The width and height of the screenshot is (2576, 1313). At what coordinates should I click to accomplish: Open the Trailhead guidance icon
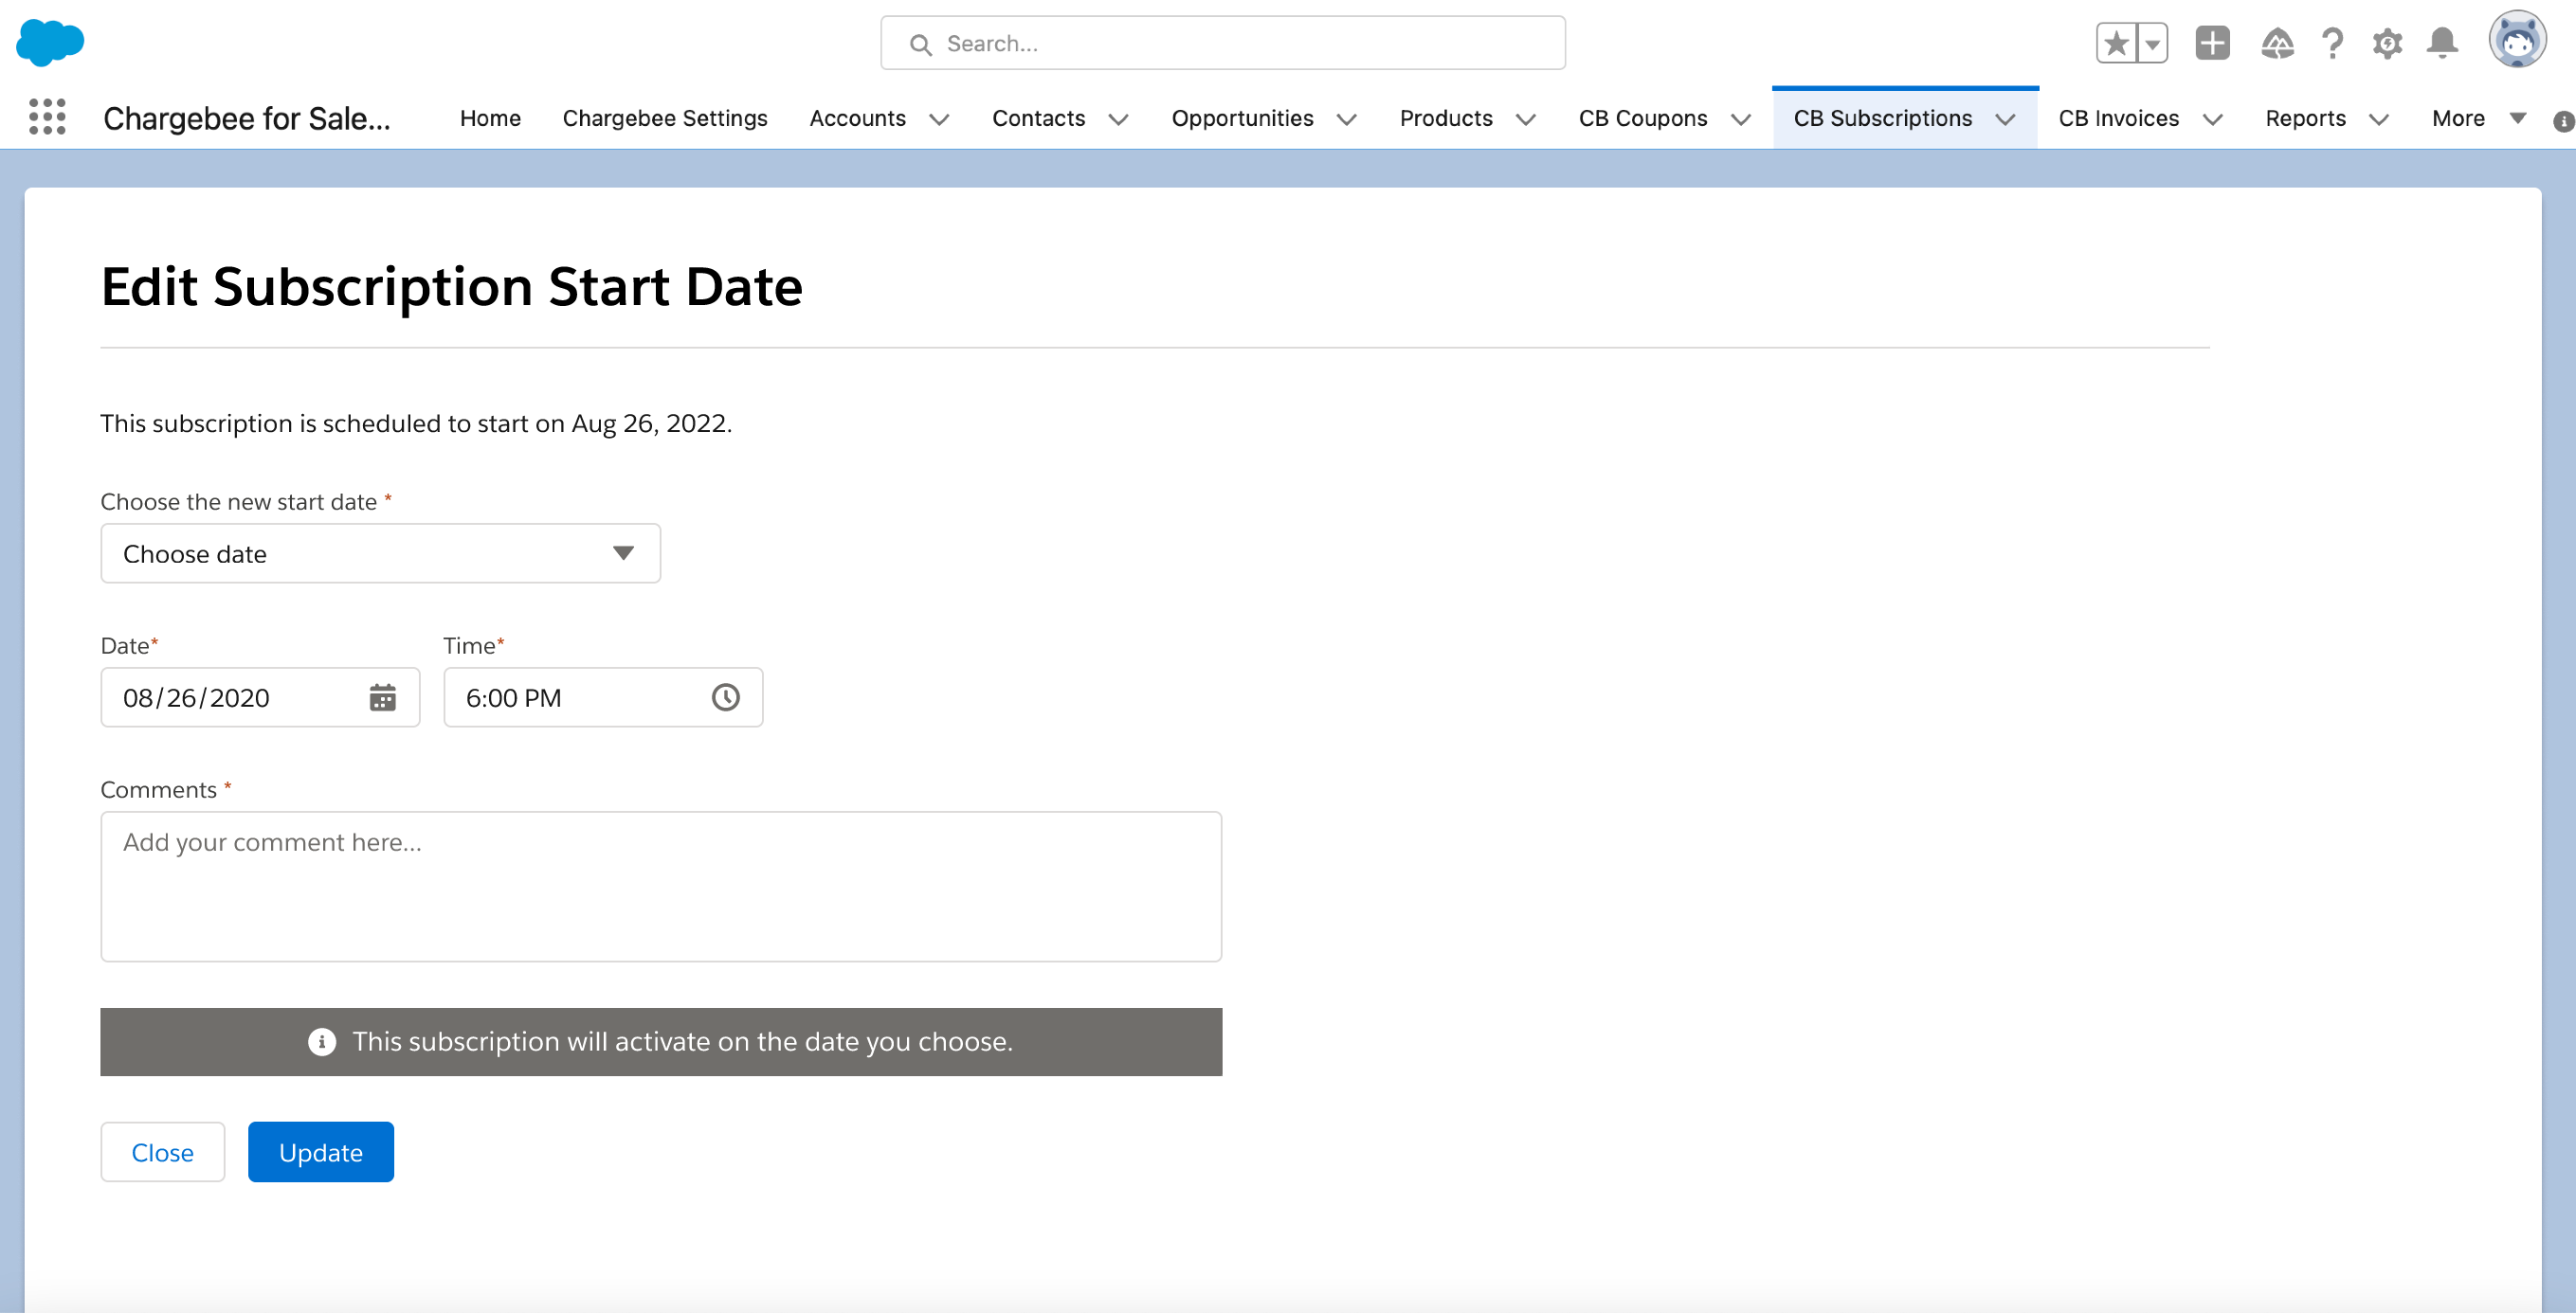coord(2277,43)
